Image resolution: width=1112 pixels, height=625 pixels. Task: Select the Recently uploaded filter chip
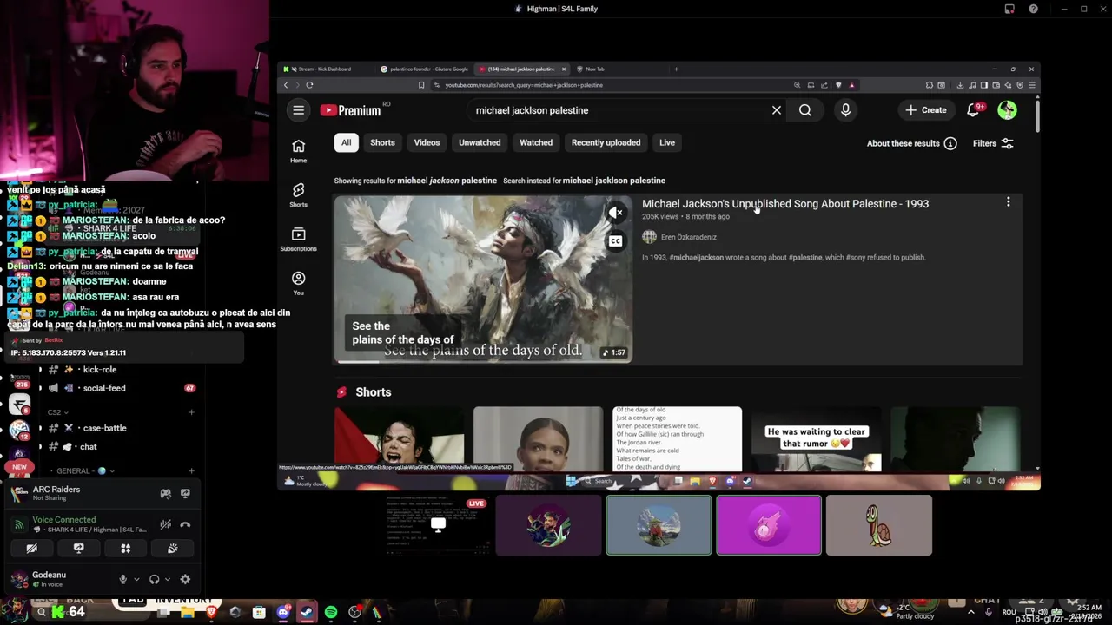[606, 142]
